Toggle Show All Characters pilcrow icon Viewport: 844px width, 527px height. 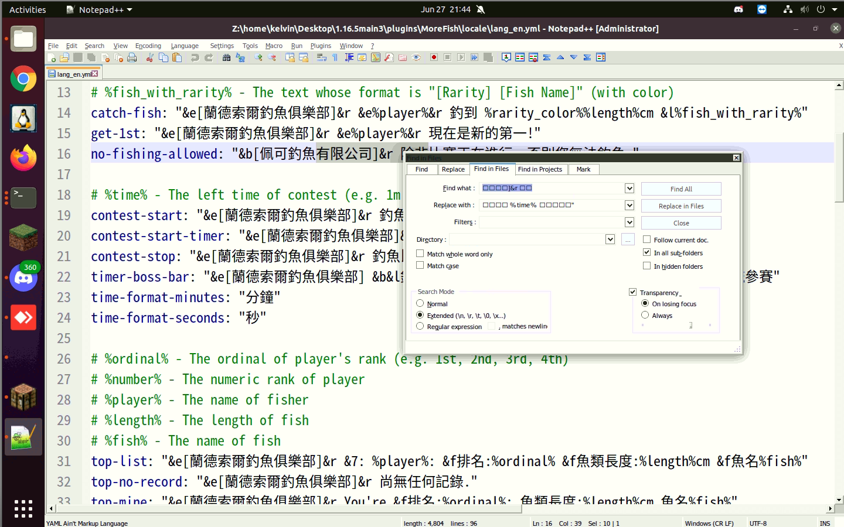pyautogui.click(x=335, y=57)
